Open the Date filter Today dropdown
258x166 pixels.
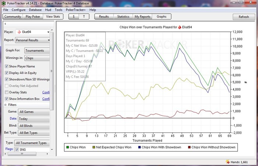point(34,119)
